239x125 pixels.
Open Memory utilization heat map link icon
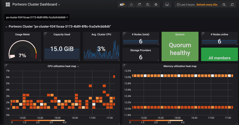coord(124,65)
